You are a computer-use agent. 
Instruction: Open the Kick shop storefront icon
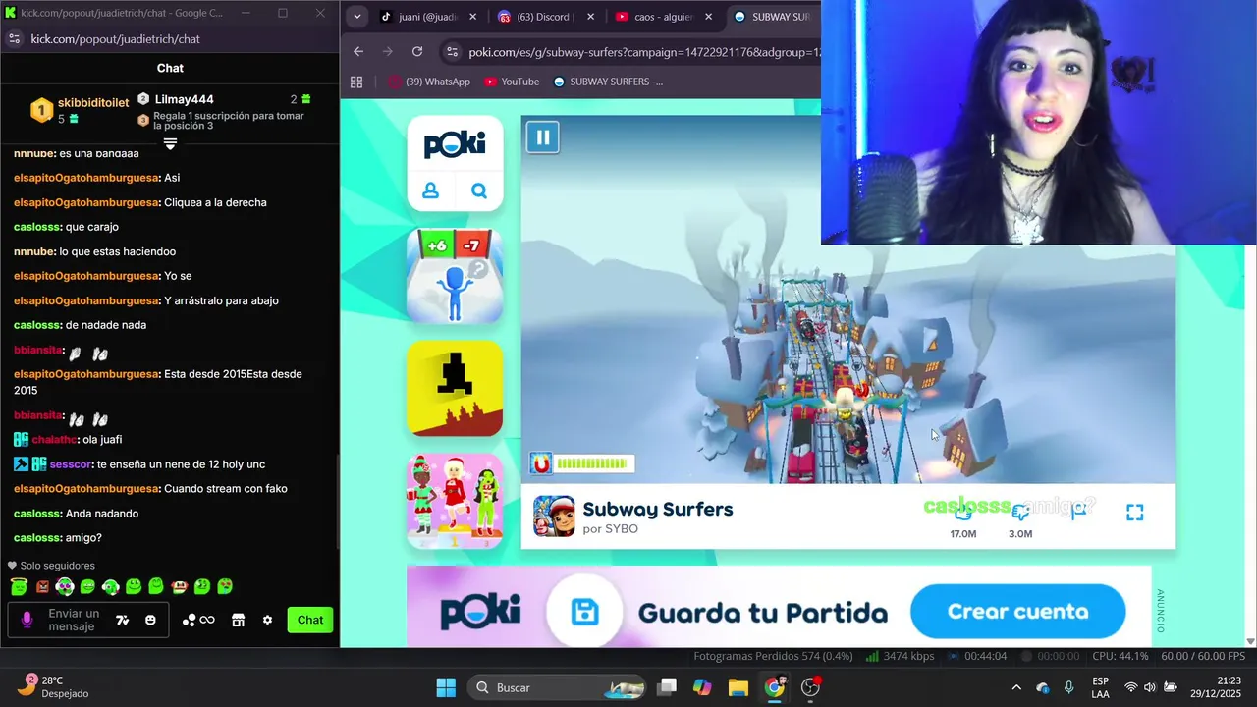[238, 620]
